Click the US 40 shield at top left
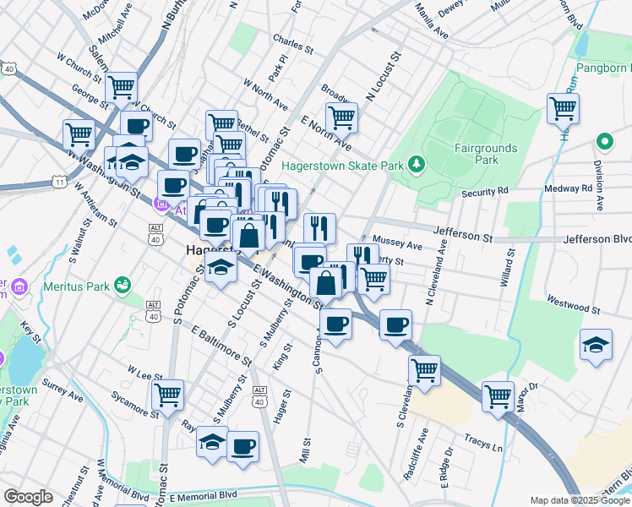The image size is (632, 507). pyautogui.click(x=8, y=69)
